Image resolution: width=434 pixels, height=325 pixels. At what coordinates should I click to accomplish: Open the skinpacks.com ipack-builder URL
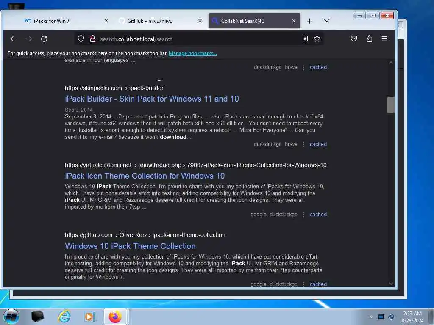[x=114, y=88]
